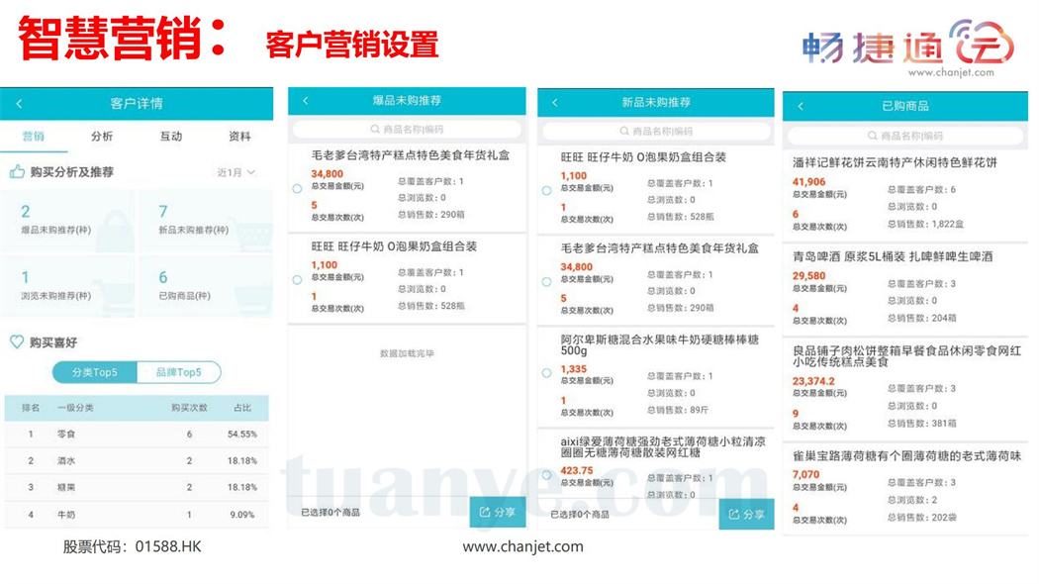Select 旺旺 旺仔牛奶 in 新品未购推荐
Viewport: 1039px width, 584px height.
(546, 191)
